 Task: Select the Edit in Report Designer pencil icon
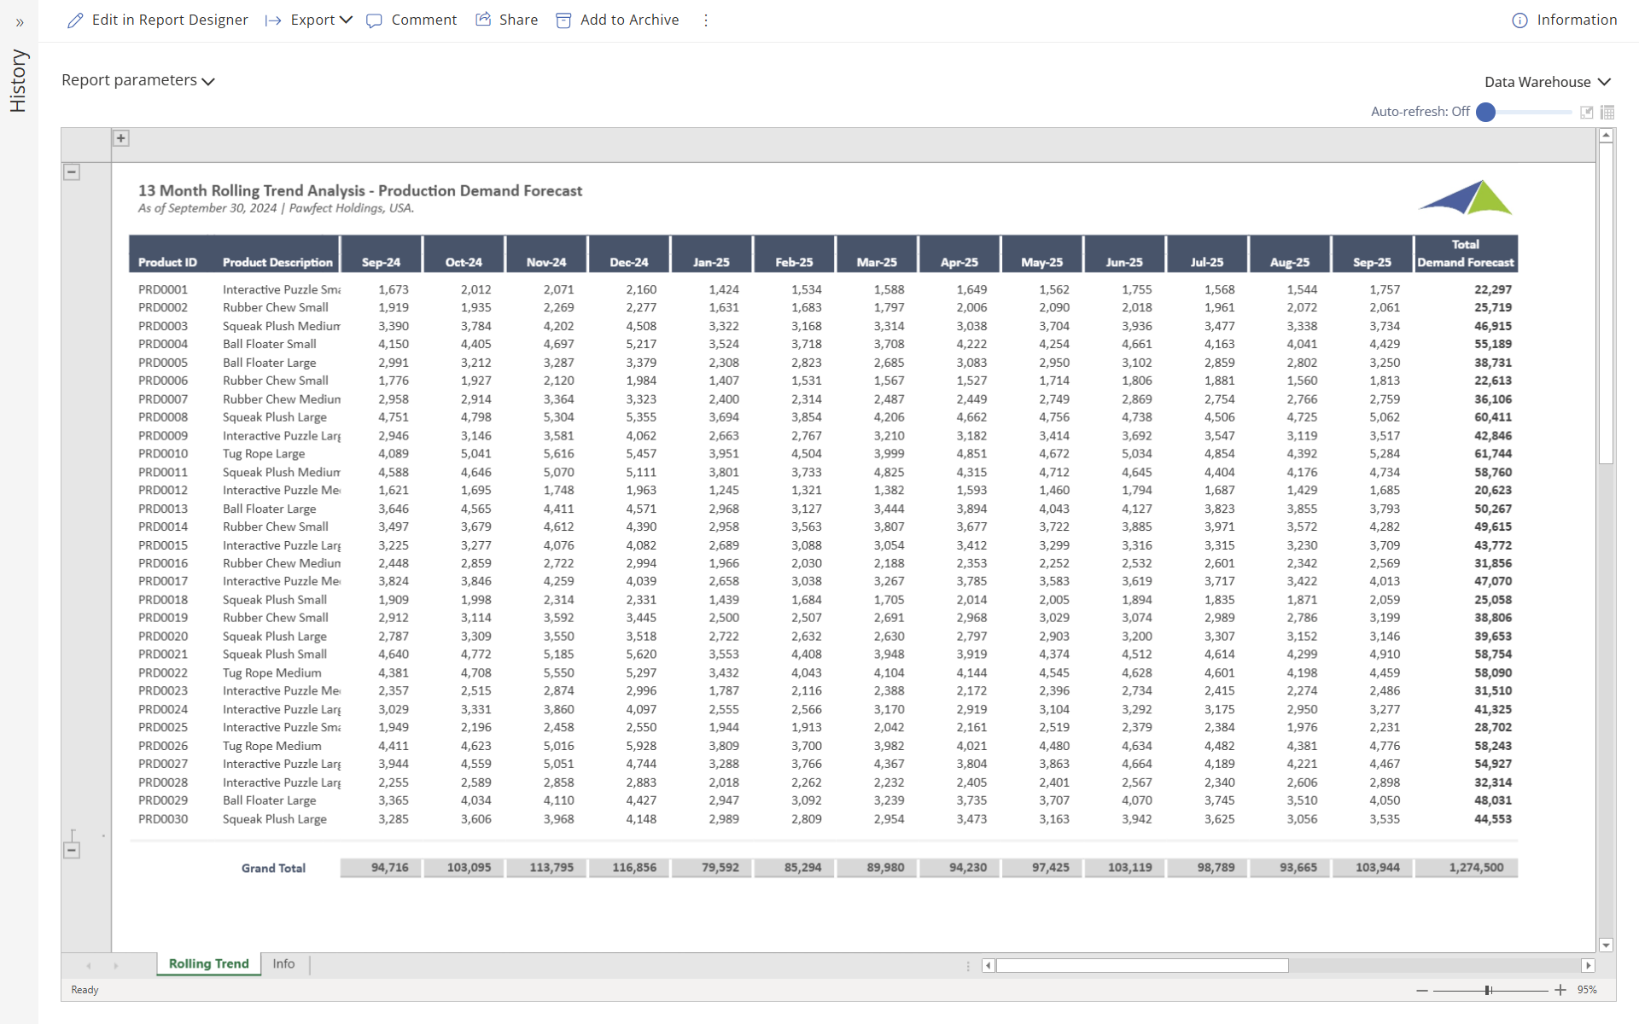pyautogui.click(x=76, y=20)
